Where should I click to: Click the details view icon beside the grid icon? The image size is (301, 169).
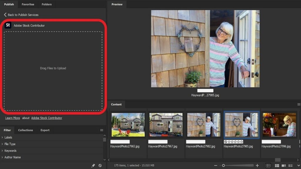(x=284, y=165)
